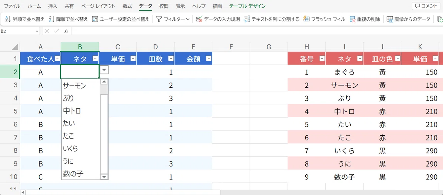The height and width of the screenshot is (195, 443).
Task: Open データの入力規則 data validation
Action: (x=218, y=19)
